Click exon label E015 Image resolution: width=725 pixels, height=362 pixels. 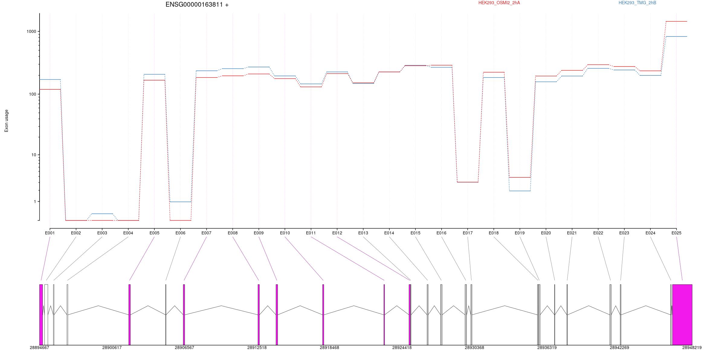pos(415,233)
